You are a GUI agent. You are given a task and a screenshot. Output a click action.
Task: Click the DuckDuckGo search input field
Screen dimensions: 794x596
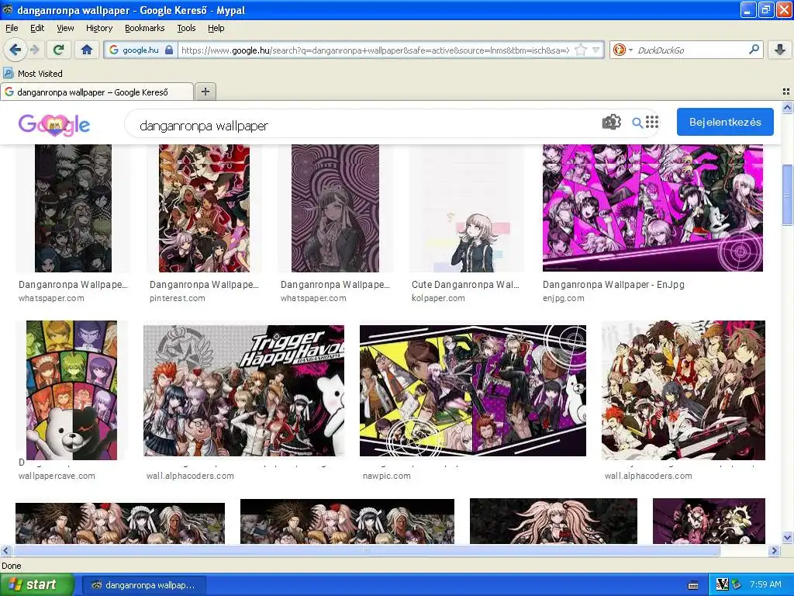(691, 50)
